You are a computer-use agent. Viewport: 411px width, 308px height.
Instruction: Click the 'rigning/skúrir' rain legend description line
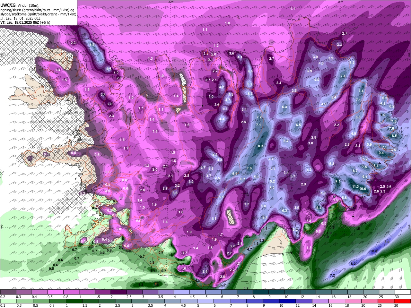pyautogui.click(x=37, y=10)
